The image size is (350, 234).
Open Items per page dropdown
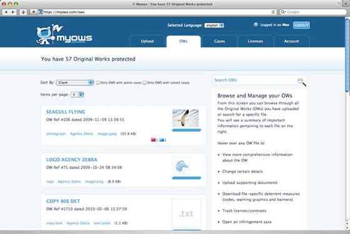pos(77,94)
